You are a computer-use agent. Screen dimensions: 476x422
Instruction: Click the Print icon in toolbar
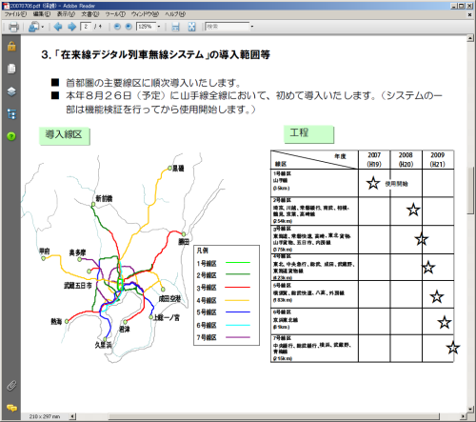(x=13, y=27)
